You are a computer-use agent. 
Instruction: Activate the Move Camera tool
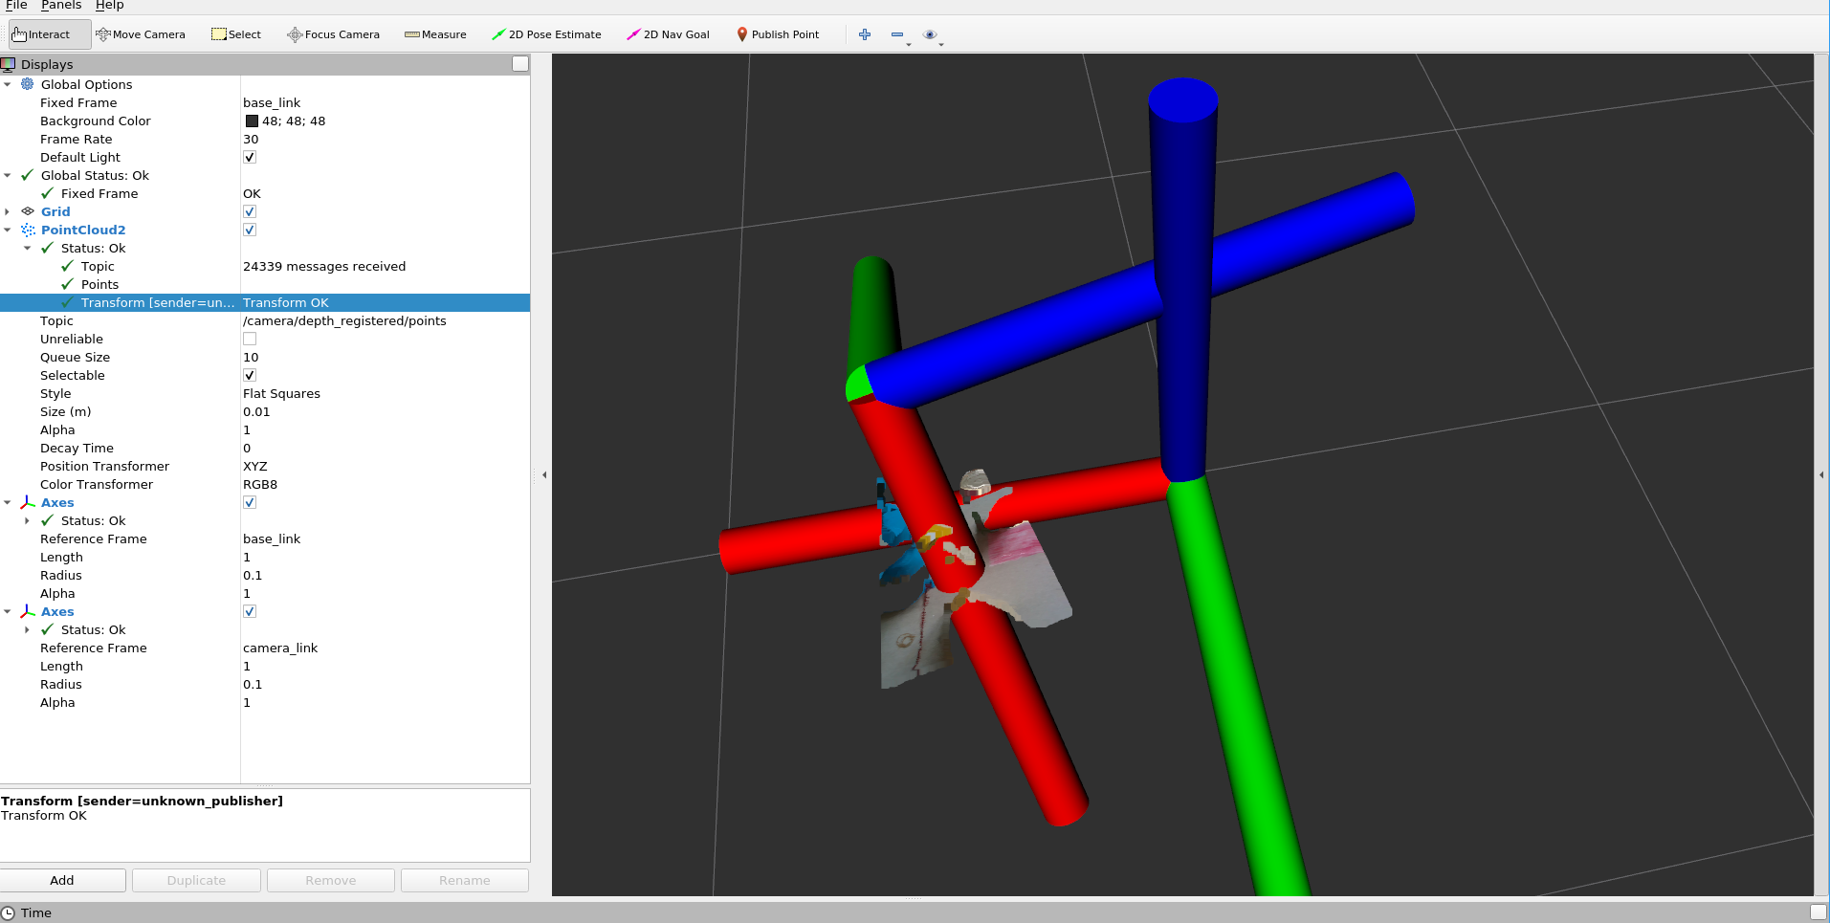click(141, 34)
